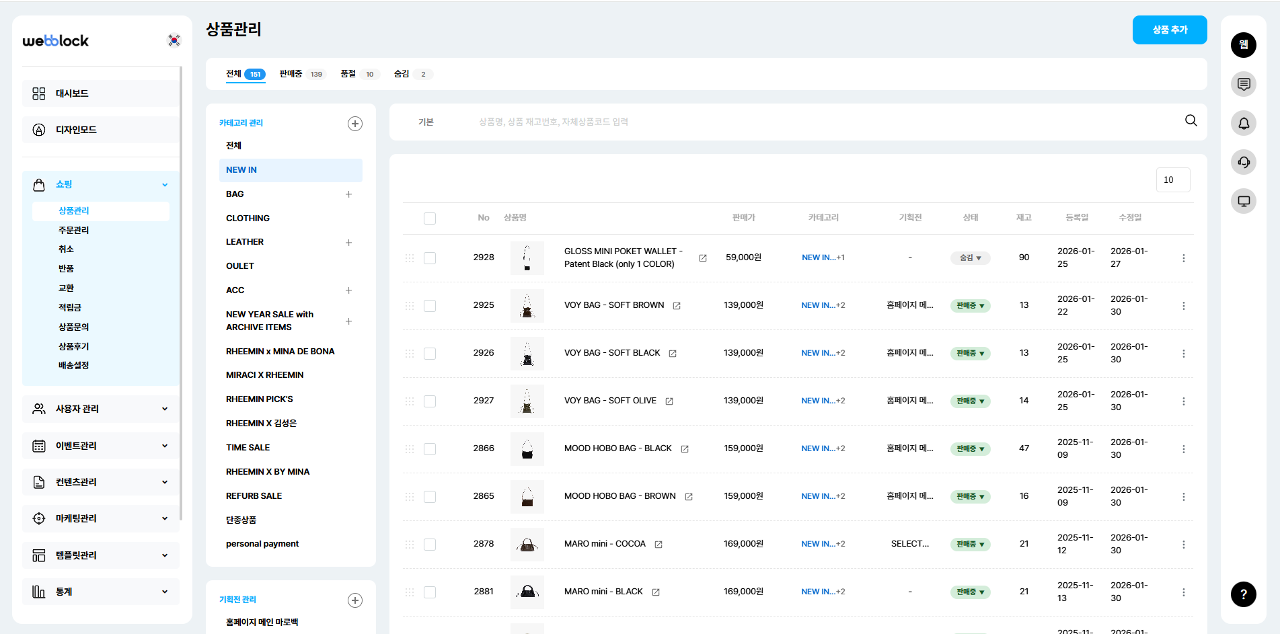Change language via Korean flag icon
The image size is (1280, 634).
click(x=174, y=40)
